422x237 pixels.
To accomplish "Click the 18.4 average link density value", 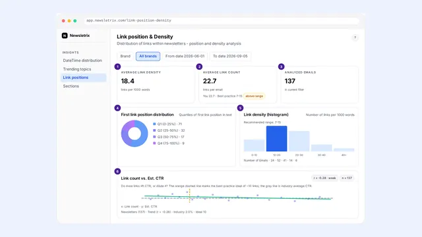I will pos(127,81).
